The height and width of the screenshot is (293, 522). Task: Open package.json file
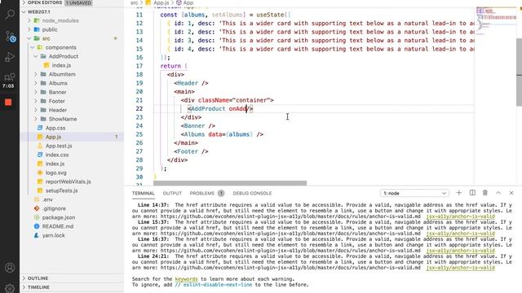click(x=58, y=217)
